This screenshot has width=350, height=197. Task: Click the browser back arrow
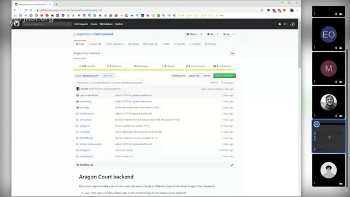15,10
